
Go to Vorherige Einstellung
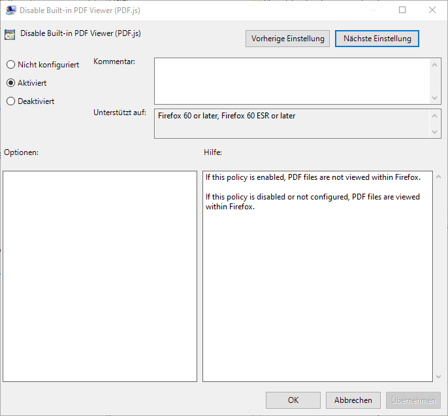coord(287,39)
